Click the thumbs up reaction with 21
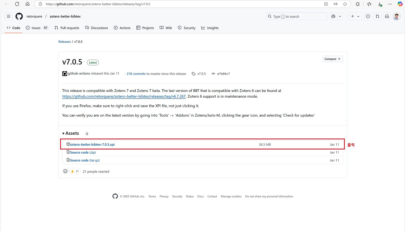 pos(75,171)
